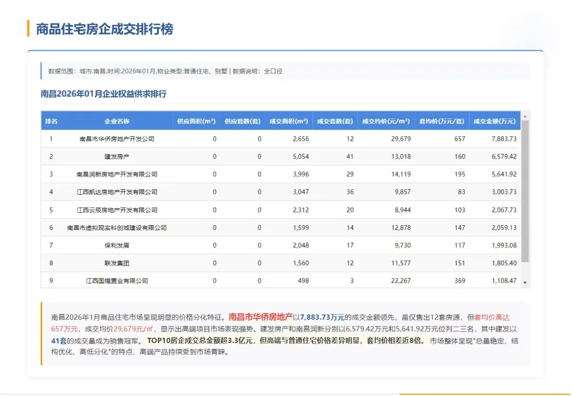Select the 保利发展 company row
Viewport: 572px width, 396px height.
pyautogui.click(x=281, y=245)
